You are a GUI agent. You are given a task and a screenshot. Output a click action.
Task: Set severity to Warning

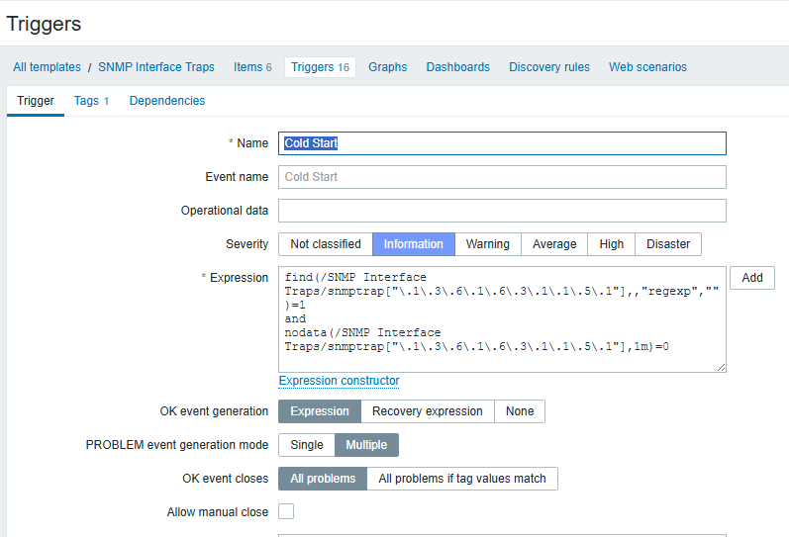pyautogui.click(x=487, y=244)
